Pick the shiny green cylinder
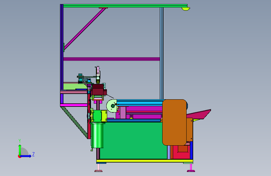The width and height of the screenshot is (271, 176). [x=97, y=135]
